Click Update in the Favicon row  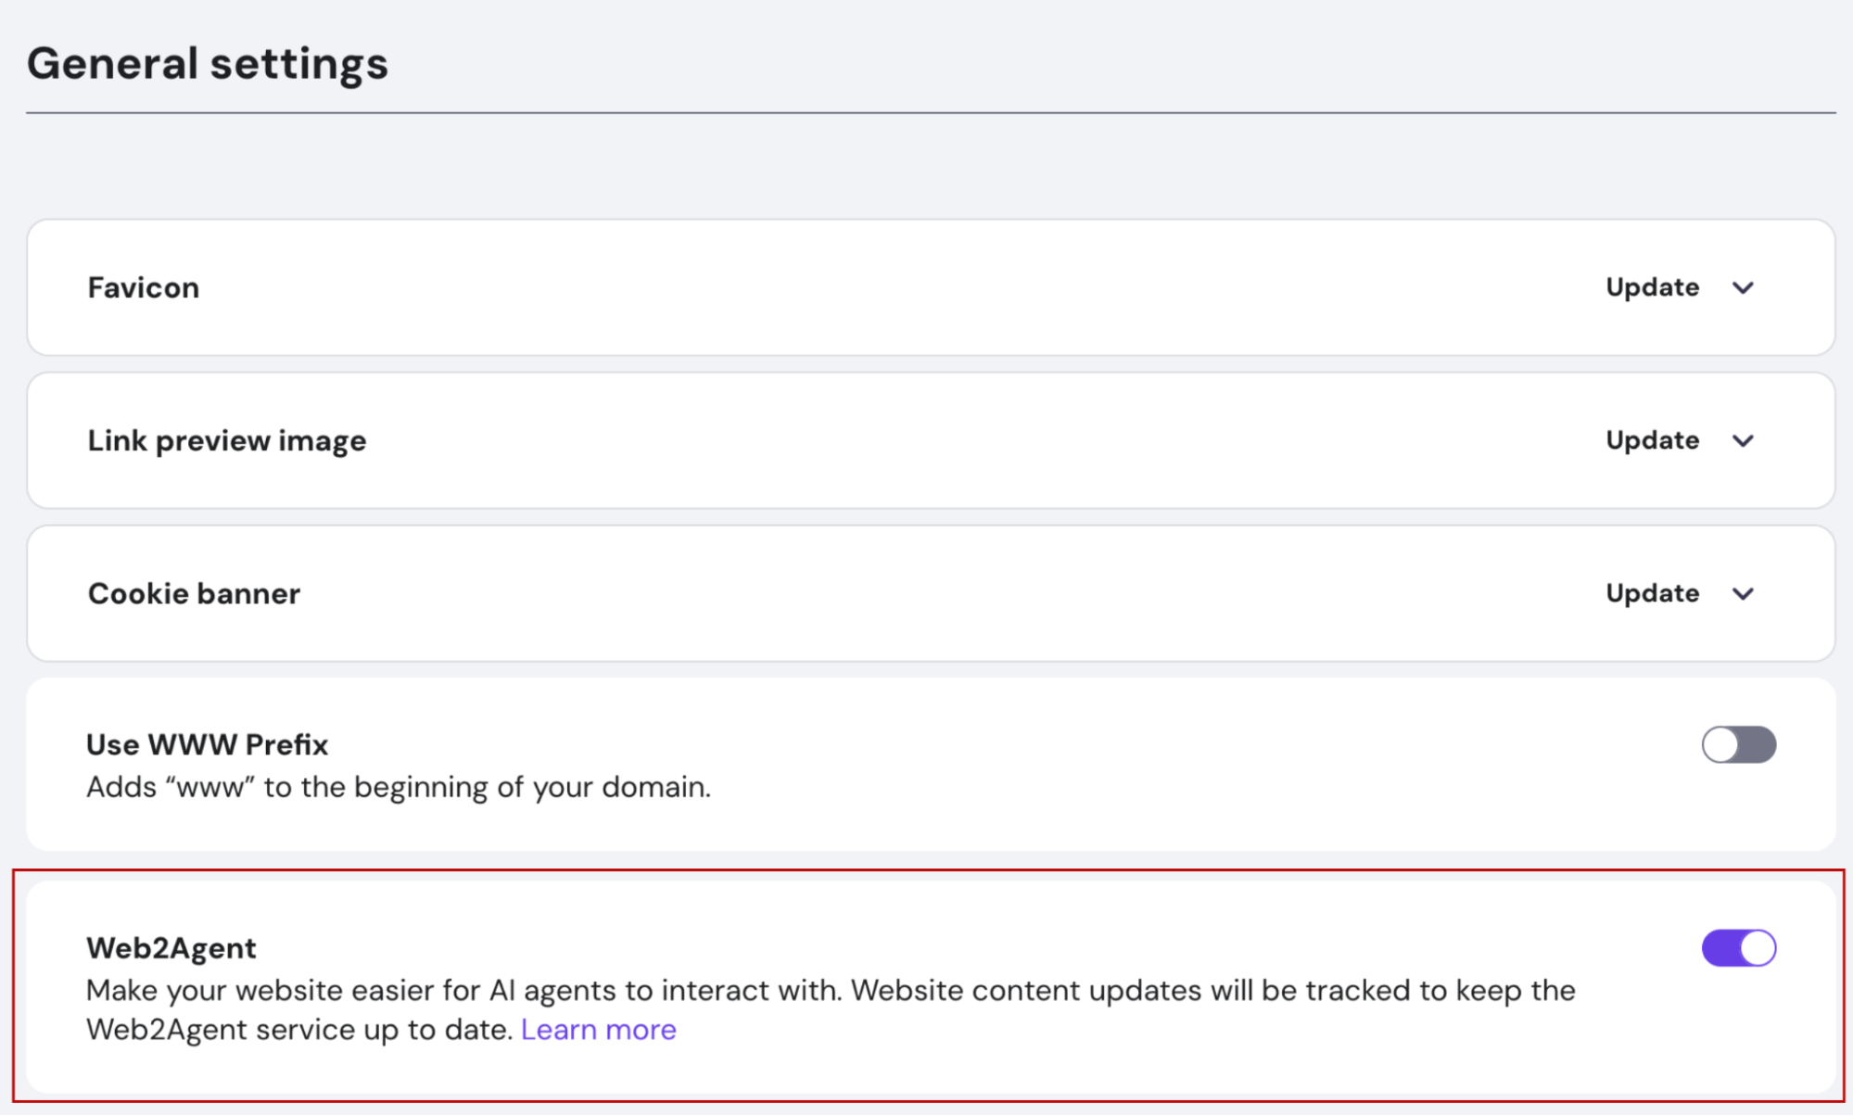[1652, 287]
